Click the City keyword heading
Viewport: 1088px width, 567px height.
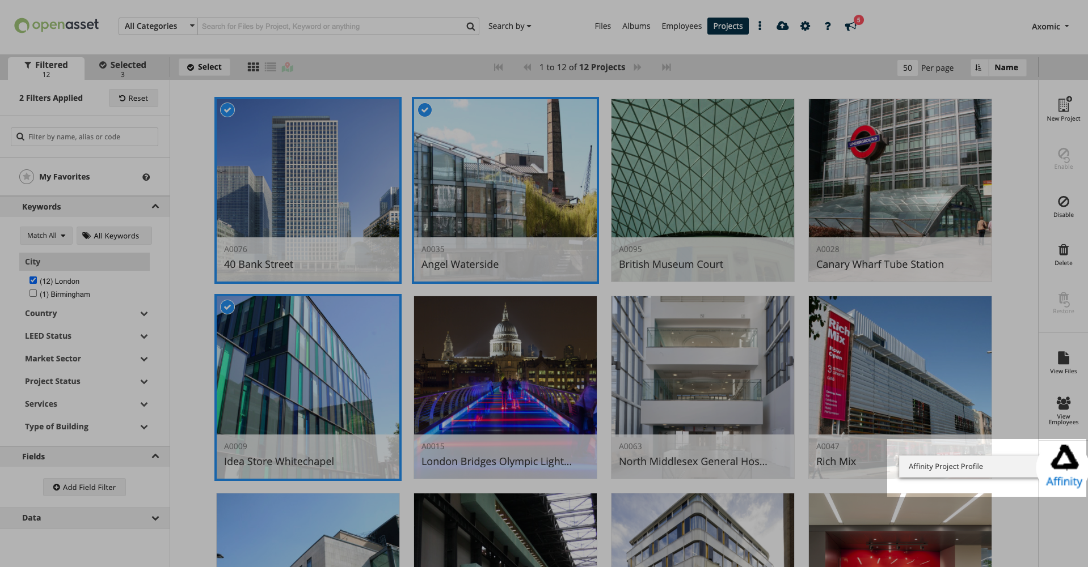(85, 262)
